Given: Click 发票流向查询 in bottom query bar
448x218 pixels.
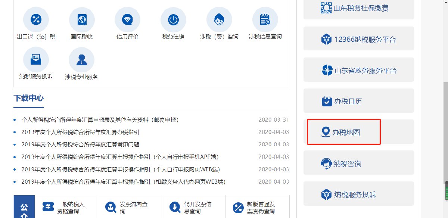Looking at the screenshot, I should click(x=130, y=208).
